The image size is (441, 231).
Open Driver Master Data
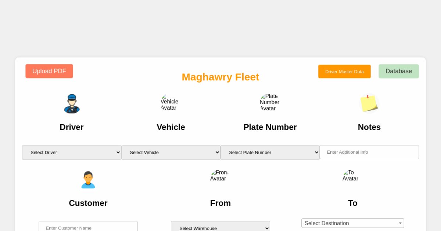coord(344,71)
